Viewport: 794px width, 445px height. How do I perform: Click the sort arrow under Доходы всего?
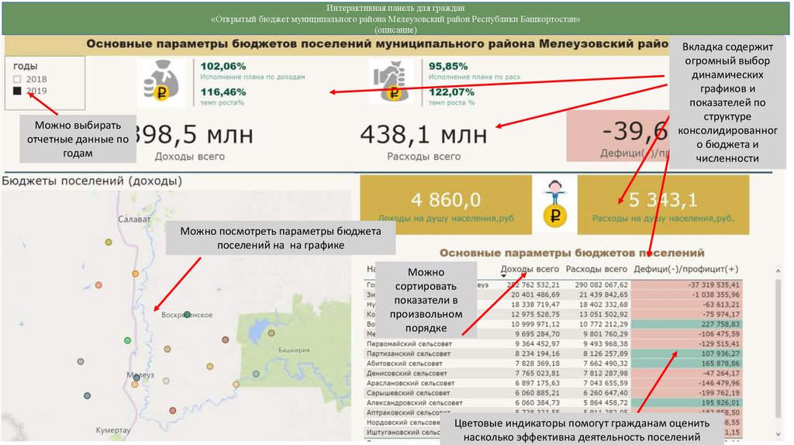[503, 277]
